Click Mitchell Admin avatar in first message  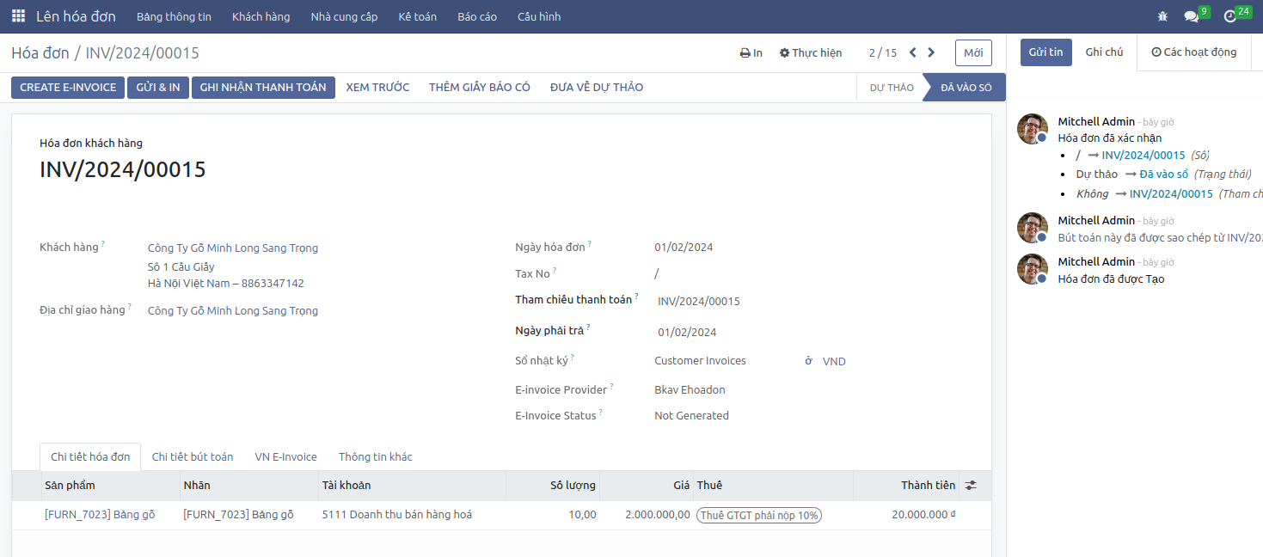pos(1032,129)
